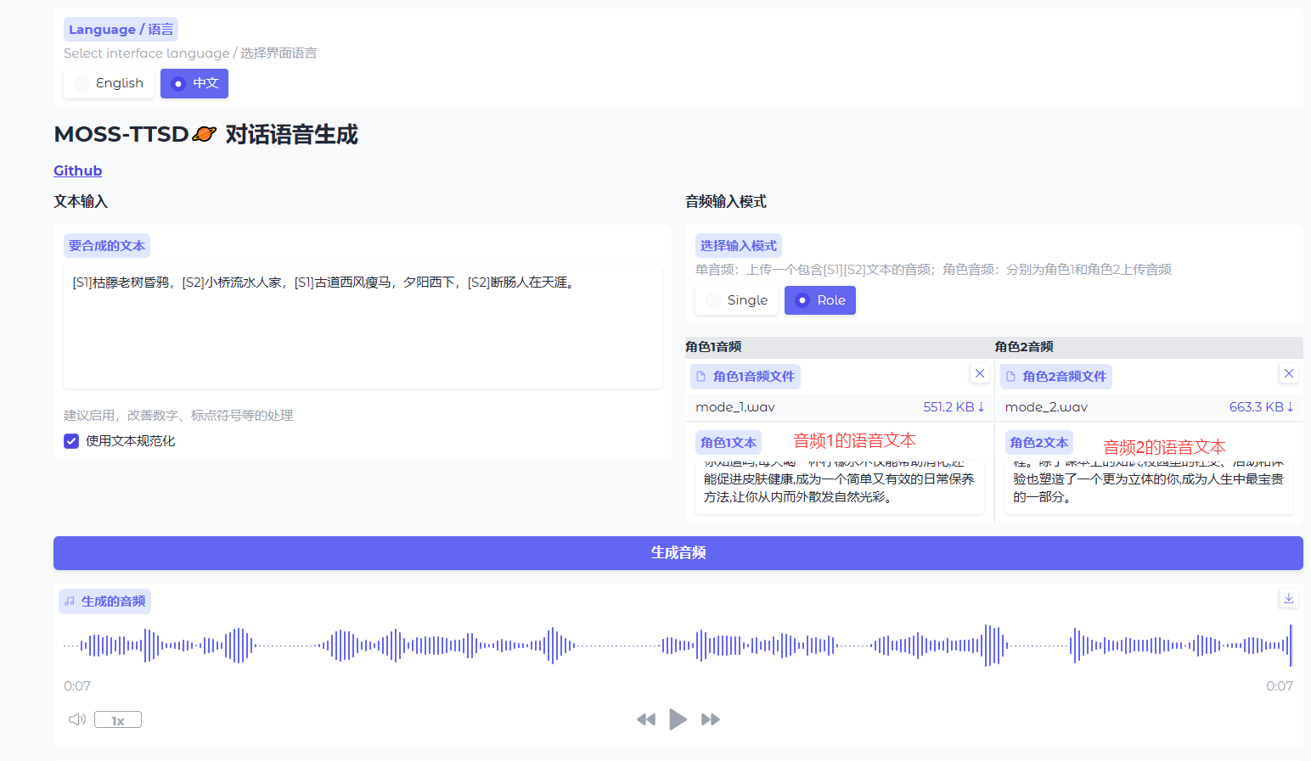Click the 角色1音频文件 upload control
This screenshot has height=761, width=1311.
[x=745, y=376]
